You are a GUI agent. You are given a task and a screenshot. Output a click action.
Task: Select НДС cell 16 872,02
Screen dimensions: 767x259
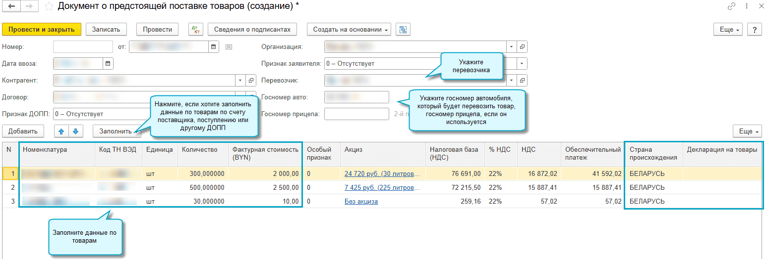tap(539, 173)
